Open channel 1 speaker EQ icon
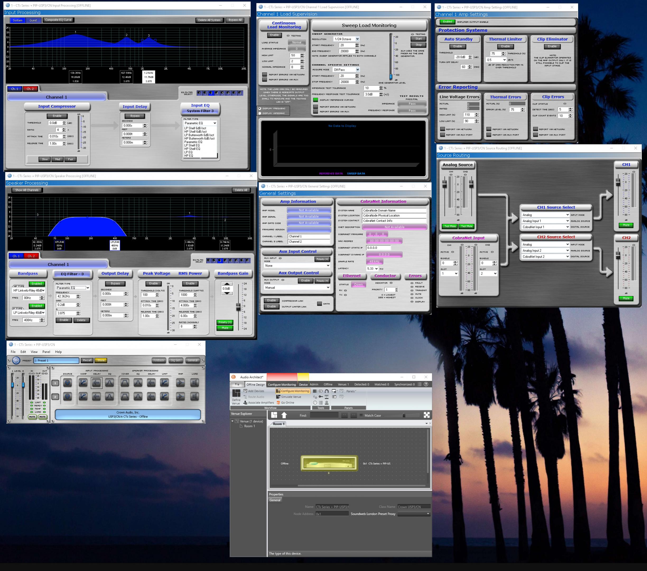647x571 pixels. pyautogui.click(x=138, y=383)
